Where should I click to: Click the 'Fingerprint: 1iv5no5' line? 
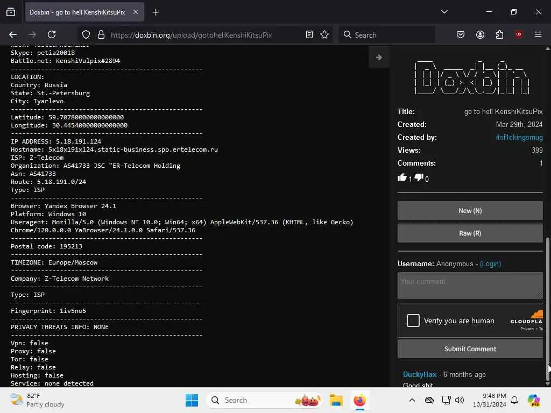[x=48, y=311]
